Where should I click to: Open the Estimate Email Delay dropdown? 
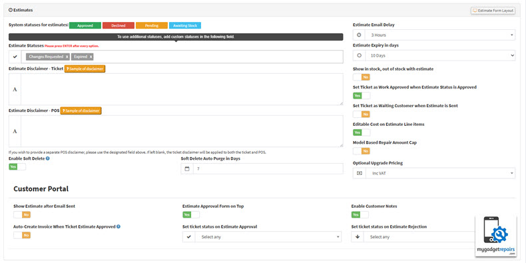(440, 35)
